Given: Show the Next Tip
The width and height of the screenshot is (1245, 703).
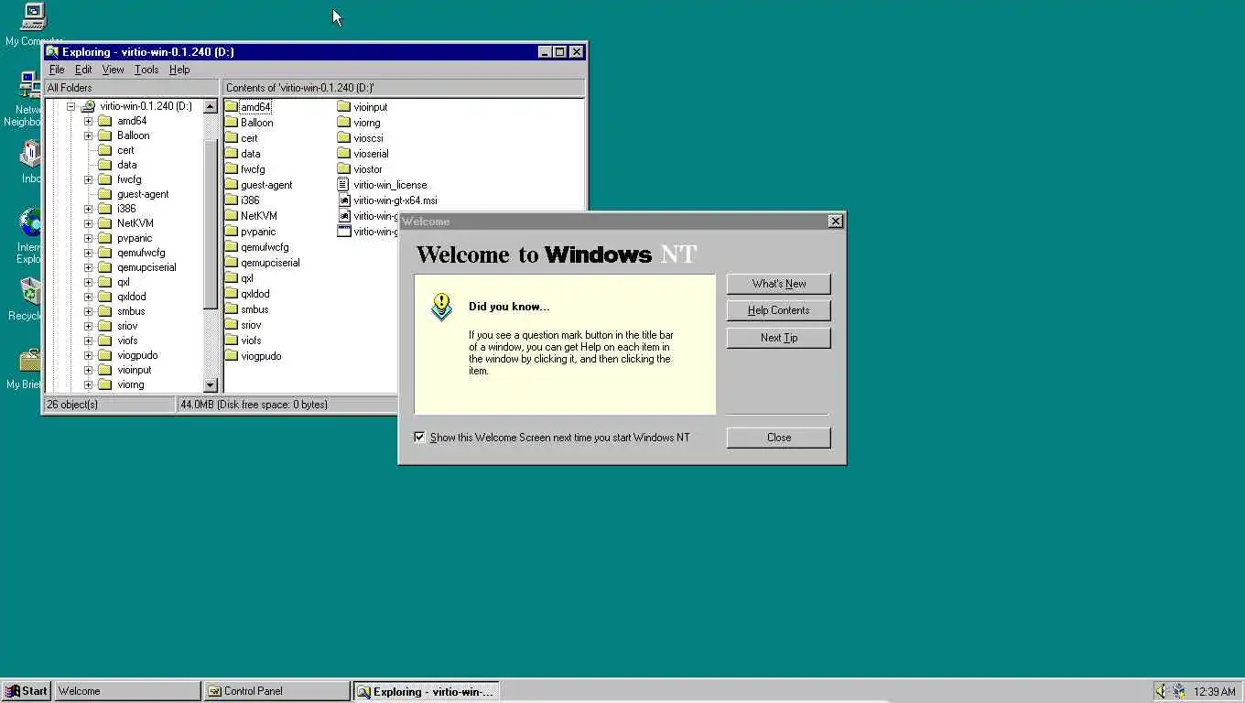Looking at the screenshot, I should tap(779, 338).
